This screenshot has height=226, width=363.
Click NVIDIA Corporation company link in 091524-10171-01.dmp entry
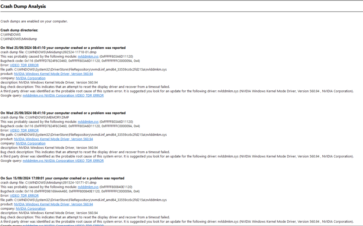pos(30,209)
